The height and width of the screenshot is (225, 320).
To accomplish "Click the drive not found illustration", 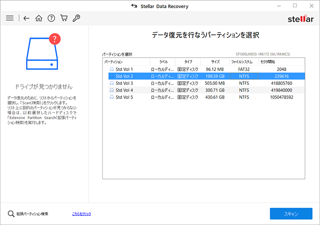I will point(43,52).
